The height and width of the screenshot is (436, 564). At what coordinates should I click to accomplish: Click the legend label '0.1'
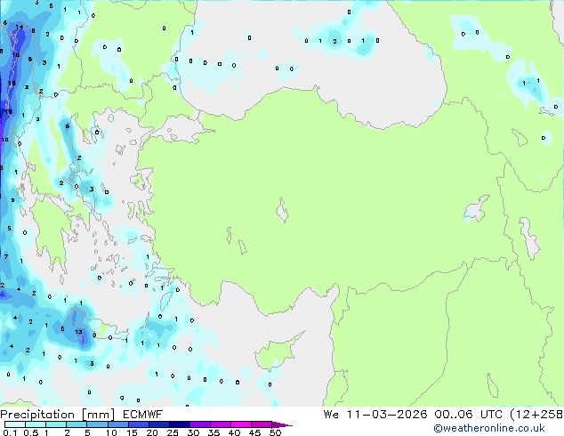(10, 432)
